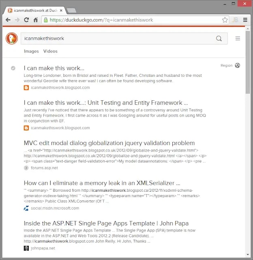Click the johnpapa.net domain link

[x=43, y=248]
